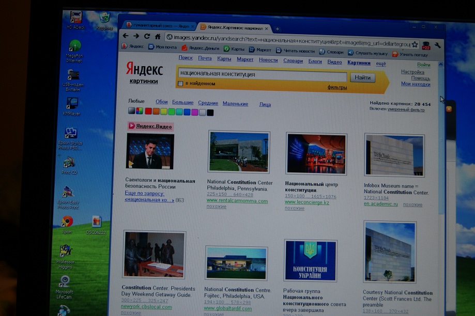Open a new tab with the plus button
Viewport: 475px width, 316px height.
pos(277,29)
